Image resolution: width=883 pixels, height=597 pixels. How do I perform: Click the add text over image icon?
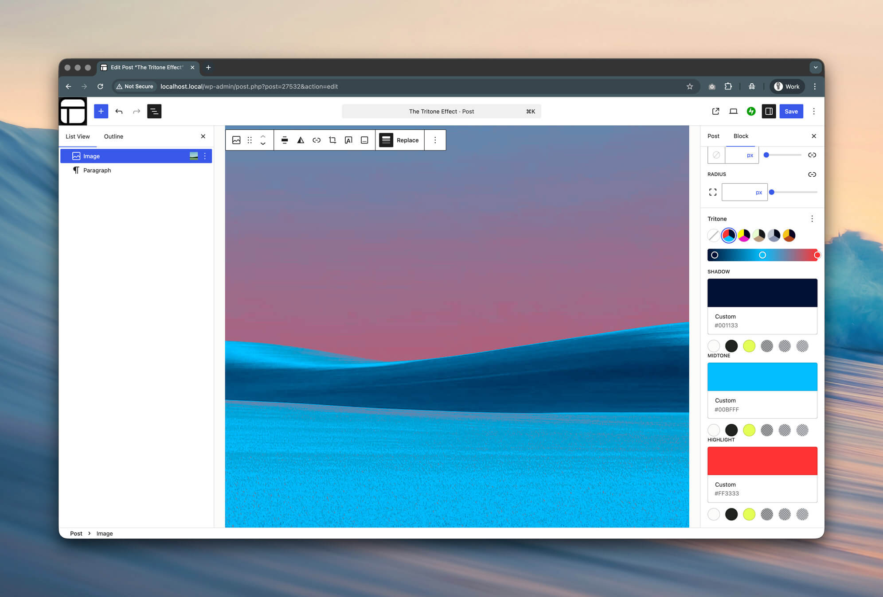click(348, 140)
